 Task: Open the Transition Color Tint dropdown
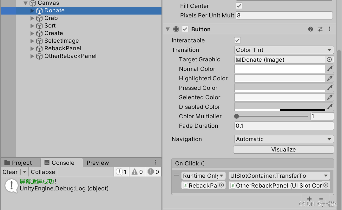click(284, 50)
